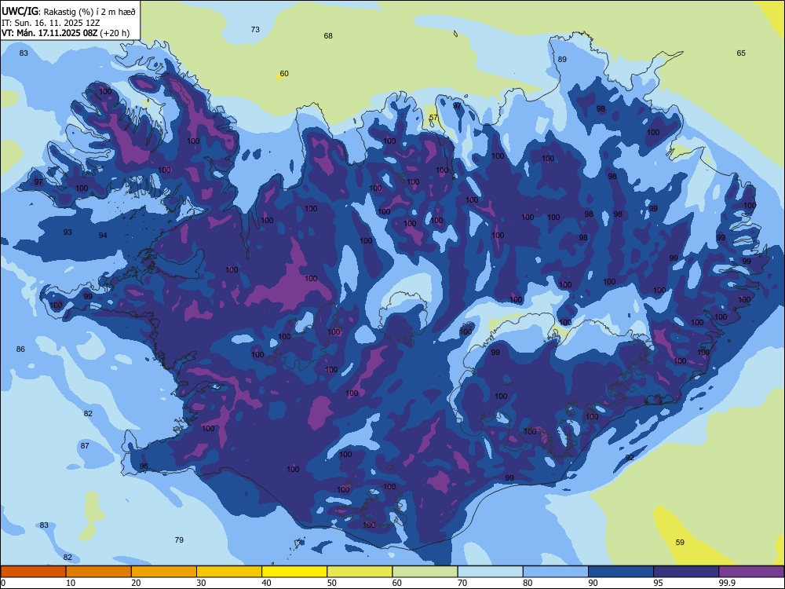
Task: Select the 80–90 sky blue legend swatch
Action: [x=556, y=572]
